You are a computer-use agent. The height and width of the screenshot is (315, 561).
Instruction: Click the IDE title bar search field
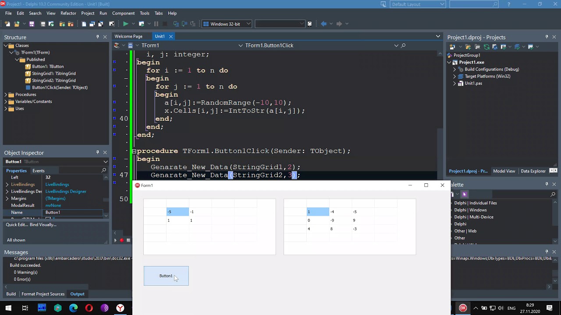[474, 4]
